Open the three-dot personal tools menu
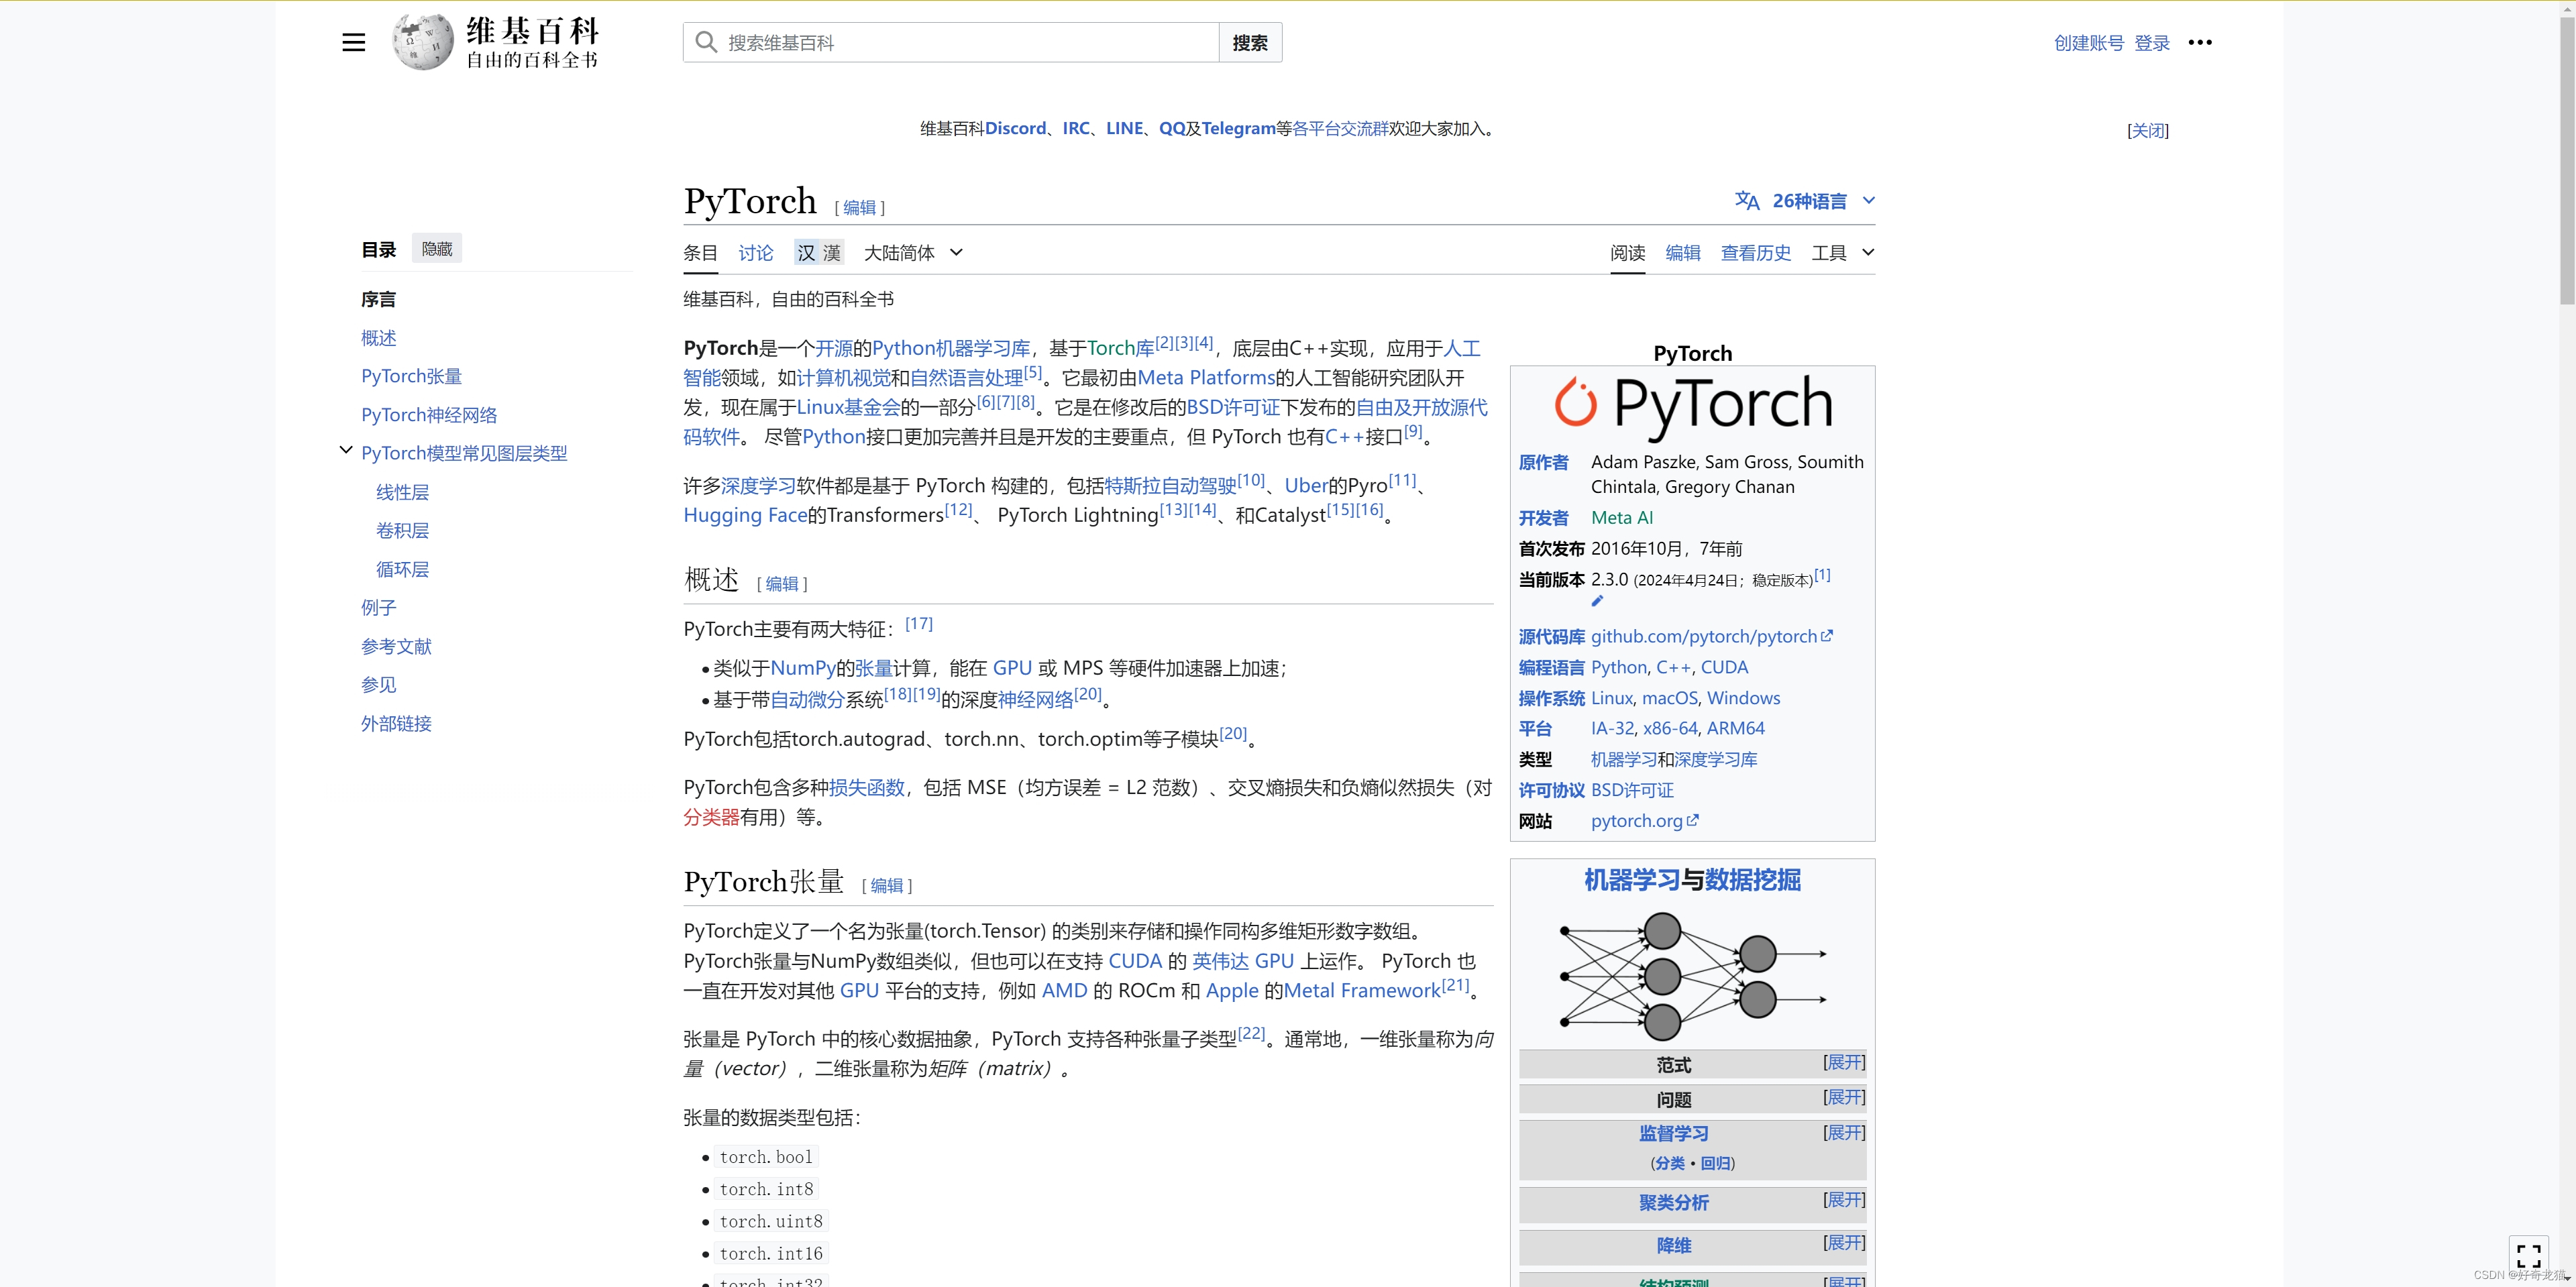This screenshot has width=2576, height=1287. pyautogui.click(x=2200, y=42)
